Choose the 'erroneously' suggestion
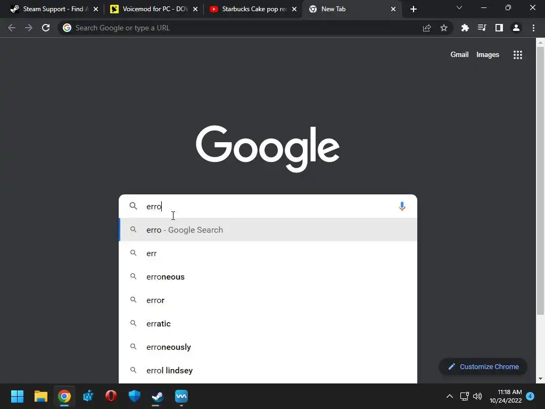This screenshot has height=409, width=545. click(268, 347)
